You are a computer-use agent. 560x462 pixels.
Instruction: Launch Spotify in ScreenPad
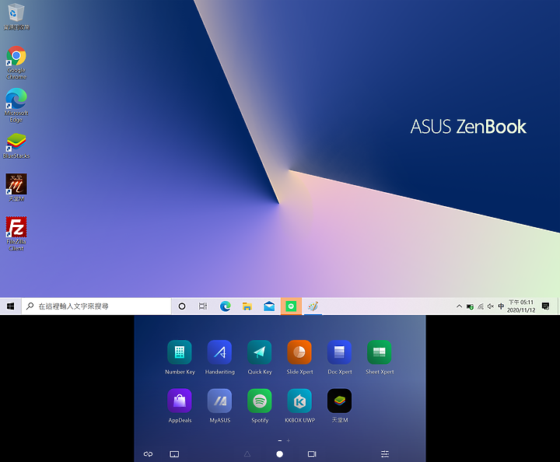260,405
